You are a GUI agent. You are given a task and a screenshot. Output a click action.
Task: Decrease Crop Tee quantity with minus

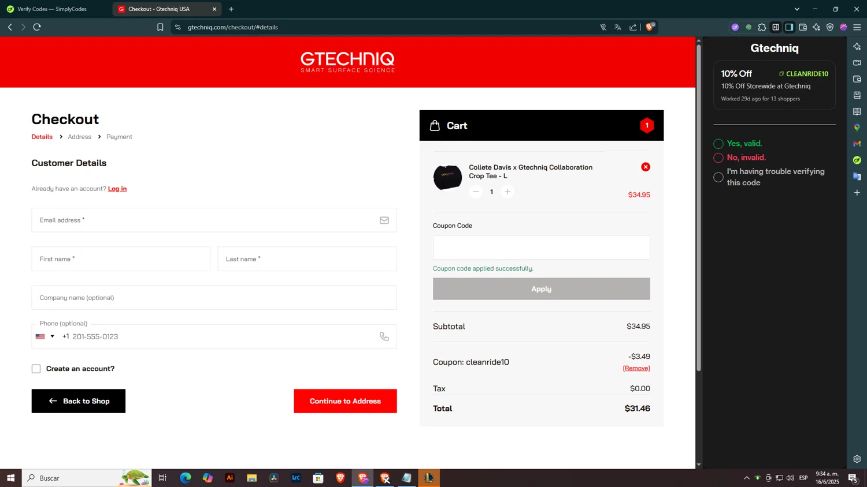pyautogui.click(x=476, y=192)
